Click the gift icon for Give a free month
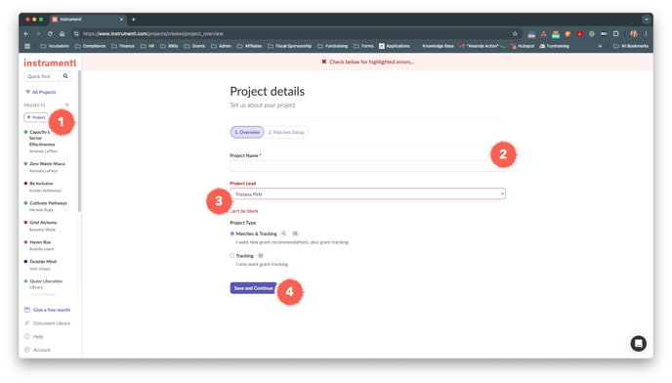This screenshot has height=383, width=672. (x=27, y=310)
